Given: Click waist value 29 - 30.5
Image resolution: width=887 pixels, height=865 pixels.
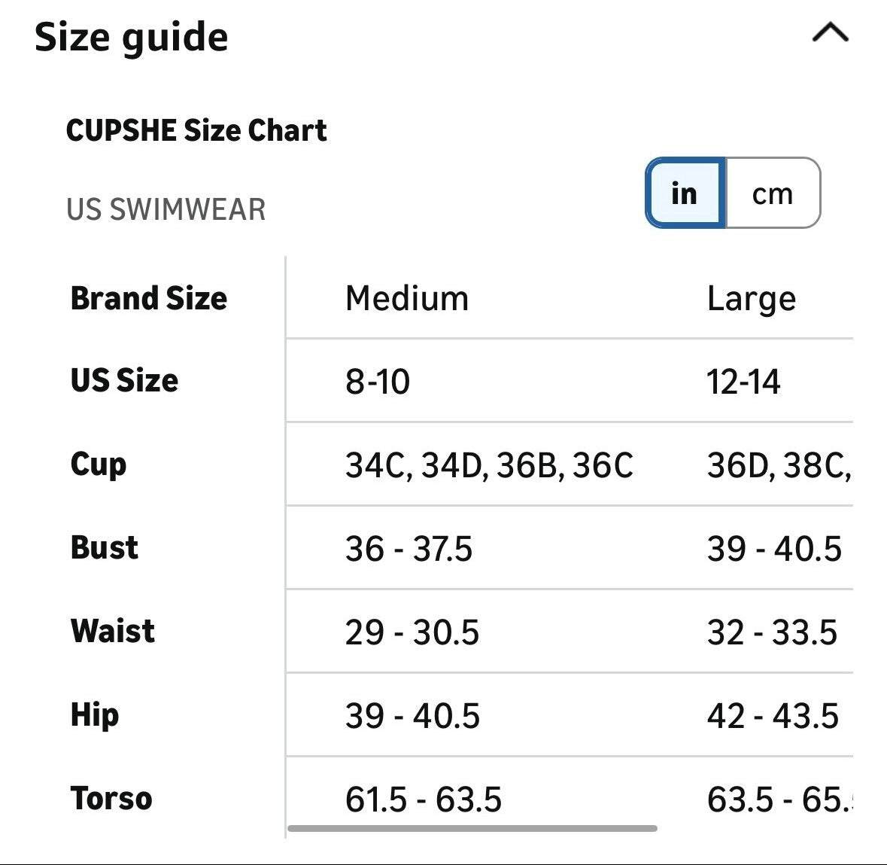Looking at the screenshot, I should pyautogui.click(x=412, y=632).
